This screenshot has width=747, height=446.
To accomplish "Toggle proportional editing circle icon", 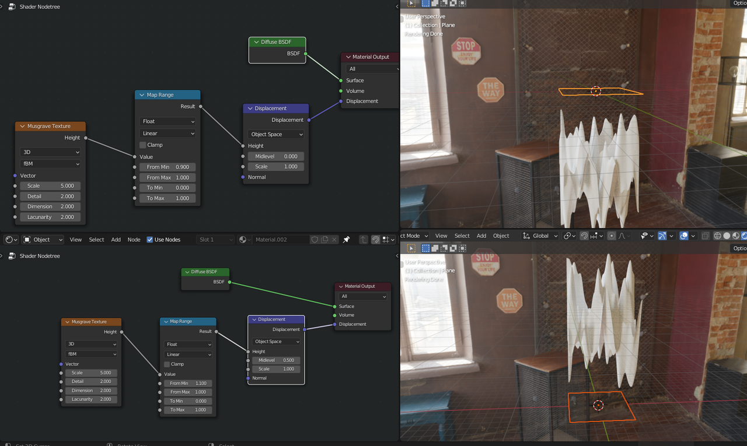I will tap(611, 236).
